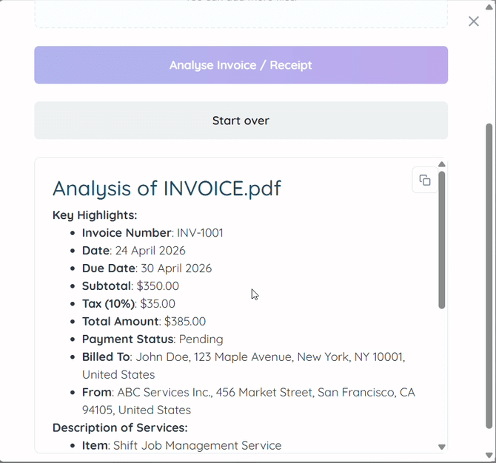
Task: Copy the analysis result to clipboard
Action: point(425,180)
